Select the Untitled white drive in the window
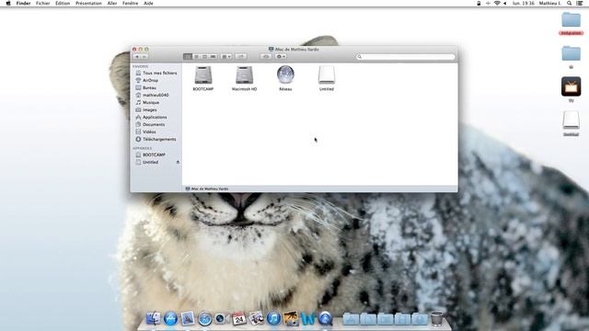589x331 pixels. 327,75
